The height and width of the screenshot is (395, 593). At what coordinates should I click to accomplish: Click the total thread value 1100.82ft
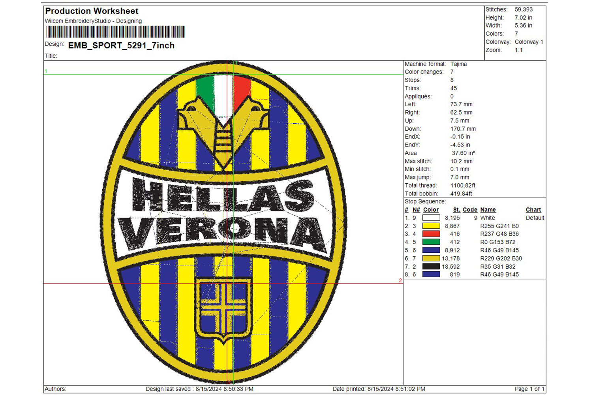point(463,186)
